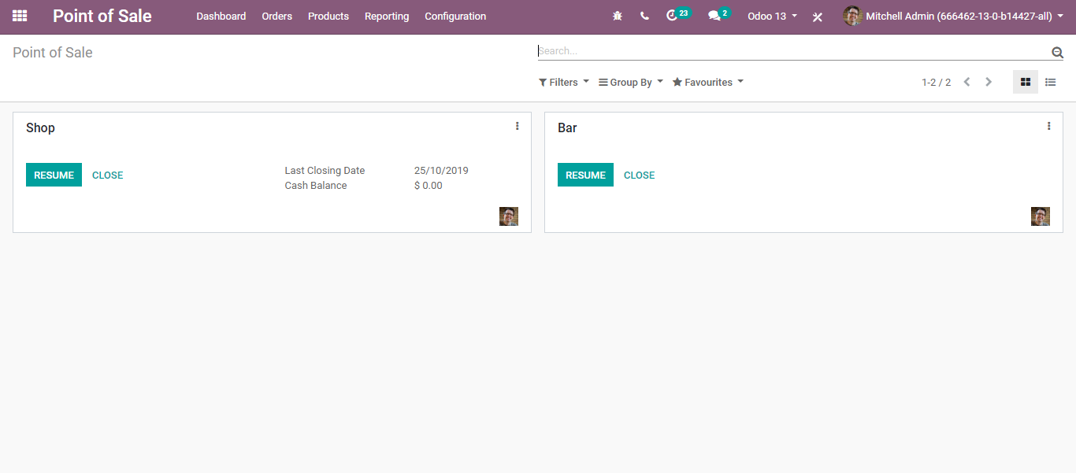Click the $ 0.00 cash balance value

[x=429, y=186]
